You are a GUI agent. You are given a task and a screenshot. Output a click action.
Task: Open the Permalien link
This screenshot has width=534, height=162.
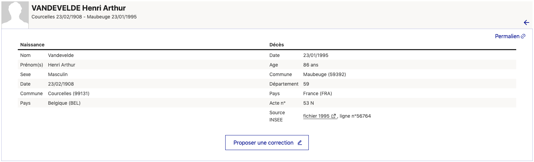[510, 36]
